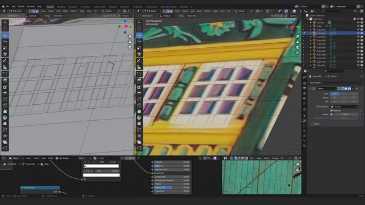
Task: Select Cube.005 in the Outliner
Action: point(321,44)
